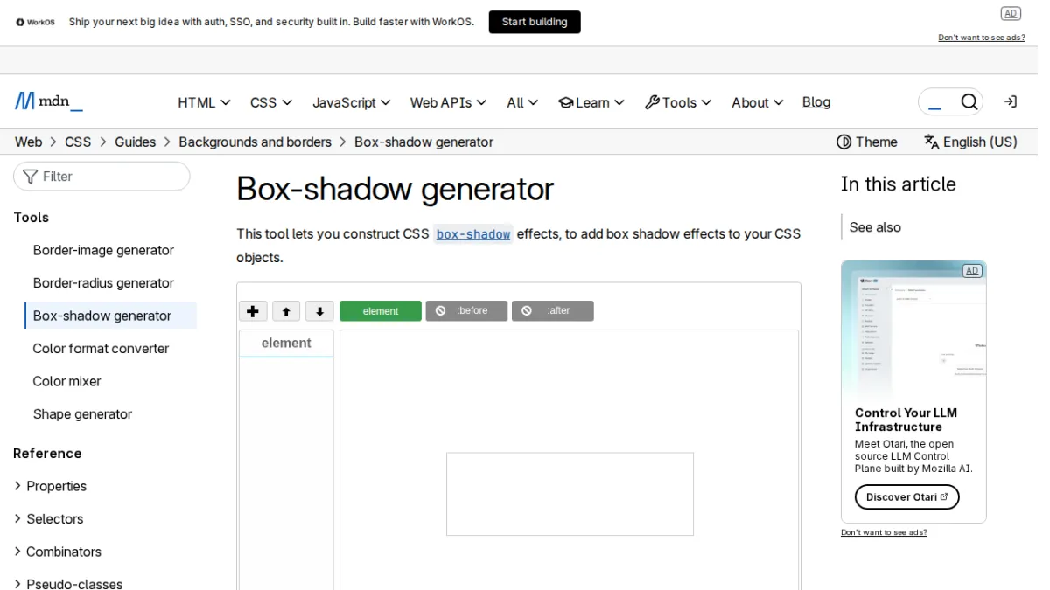Click the MDN logo
This screenshot has height=590, width=1050.
[49, 101]
